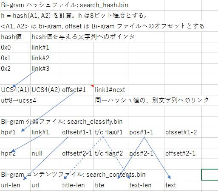The image size is (218, 192).
Task: Select the pos#1-1 cell
Action: 146,132
